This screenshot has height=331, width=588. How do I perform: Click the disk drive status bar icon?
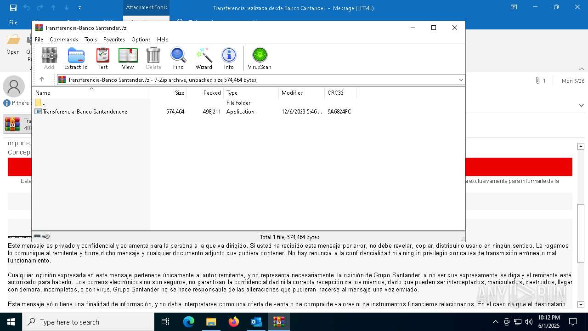coord(37,236)
